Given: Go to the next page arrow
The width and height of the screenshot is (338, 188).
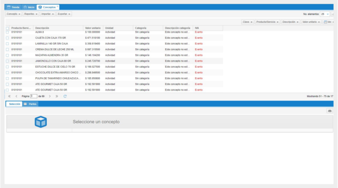Looking at the screenshot, I should pyautogui.click(x=50, y=96).
